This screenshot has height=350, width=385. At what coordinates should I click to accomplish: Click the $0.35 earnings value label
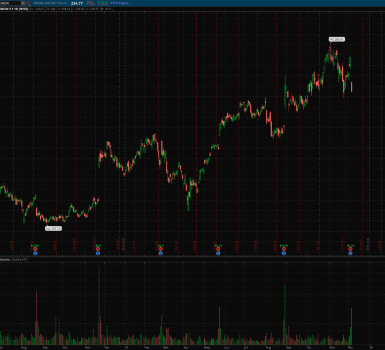(x=350, y=246)
